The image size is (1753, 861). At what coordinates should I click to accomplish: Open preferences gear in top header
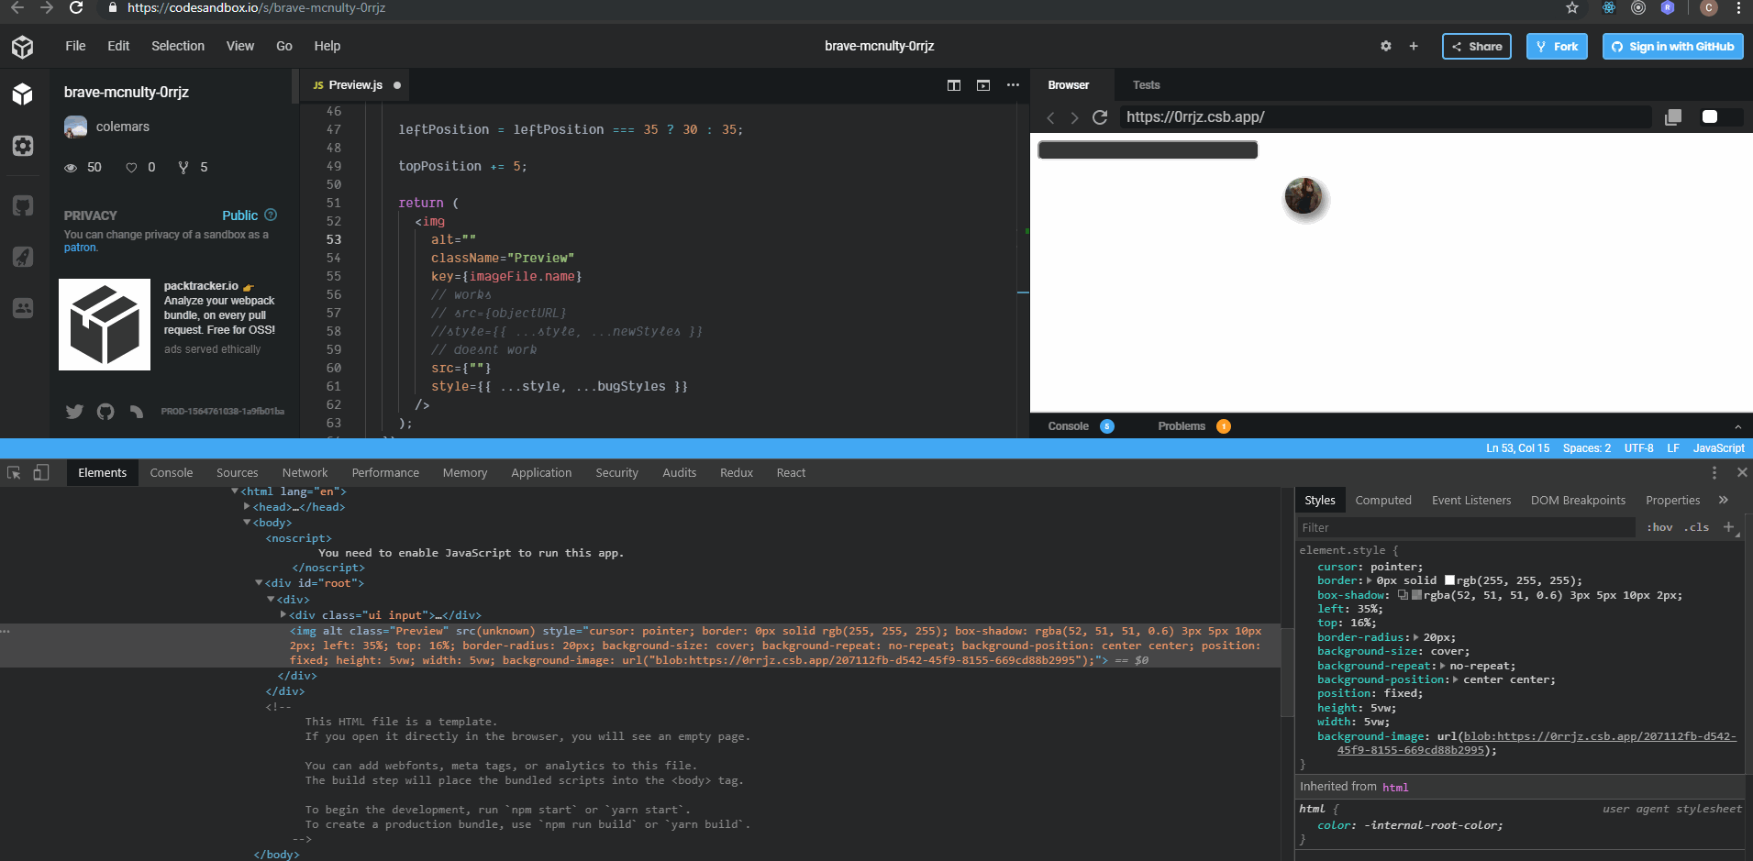(x=1386, y=46)
